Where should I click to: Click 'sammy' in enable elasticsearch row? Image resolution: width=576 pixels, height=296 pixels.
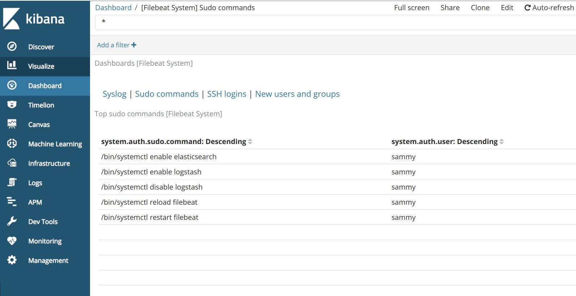coord(404,157)
